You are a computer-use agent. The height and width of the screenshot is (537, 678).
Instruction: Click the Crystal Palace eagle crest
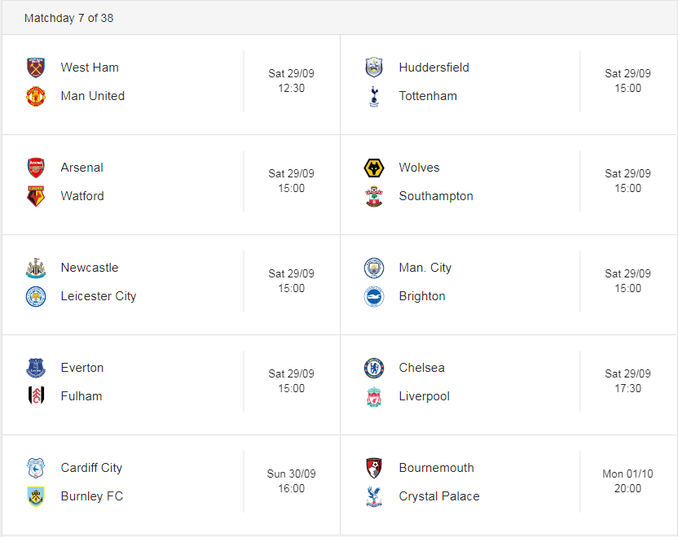[374, 496]
